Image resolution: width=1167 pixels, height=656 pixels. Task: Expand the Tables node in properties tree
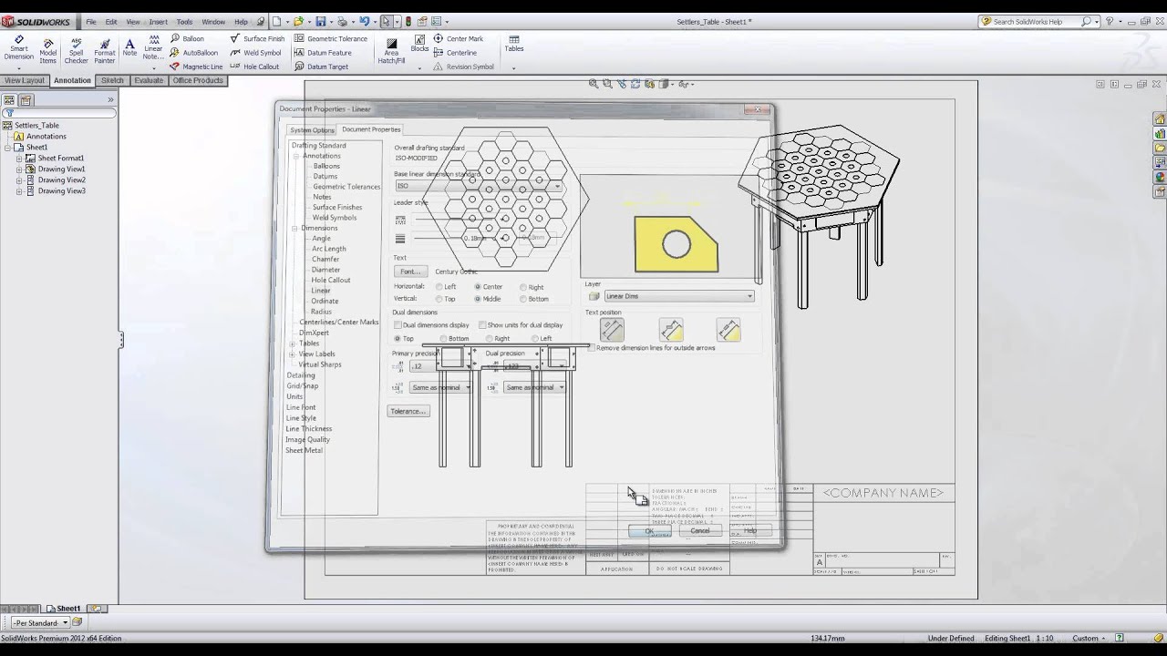[x=293, y=343]
